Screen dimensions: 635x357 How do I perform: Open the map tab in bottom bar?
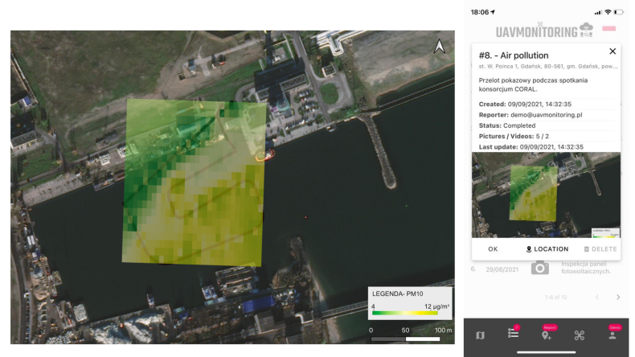click(x=480, y=335)
